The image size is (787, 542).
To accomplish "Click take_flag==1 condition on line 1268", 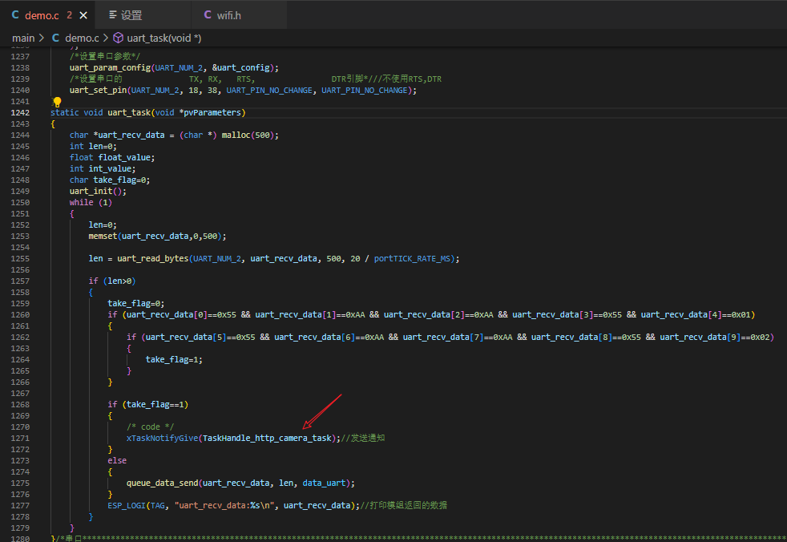I will 155,405.
